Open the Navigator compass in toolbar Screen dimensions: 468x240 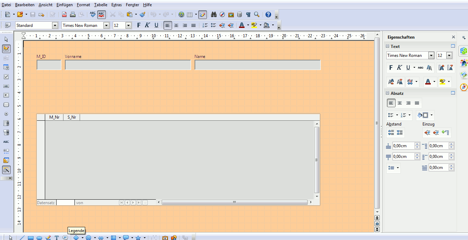(222, 14)
